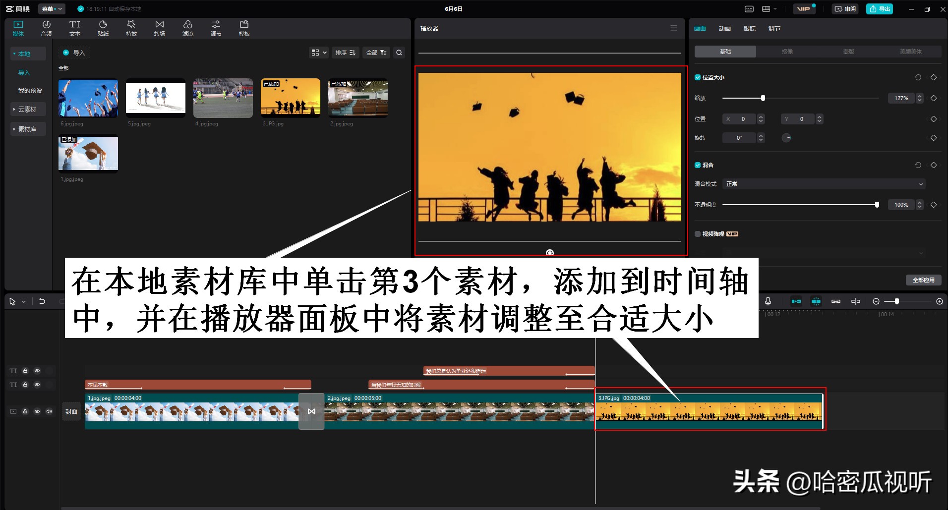Open the 混合模式 dropdown showing 正常
The width and height of the screenshot is (948, 510).
coord(823,184)
